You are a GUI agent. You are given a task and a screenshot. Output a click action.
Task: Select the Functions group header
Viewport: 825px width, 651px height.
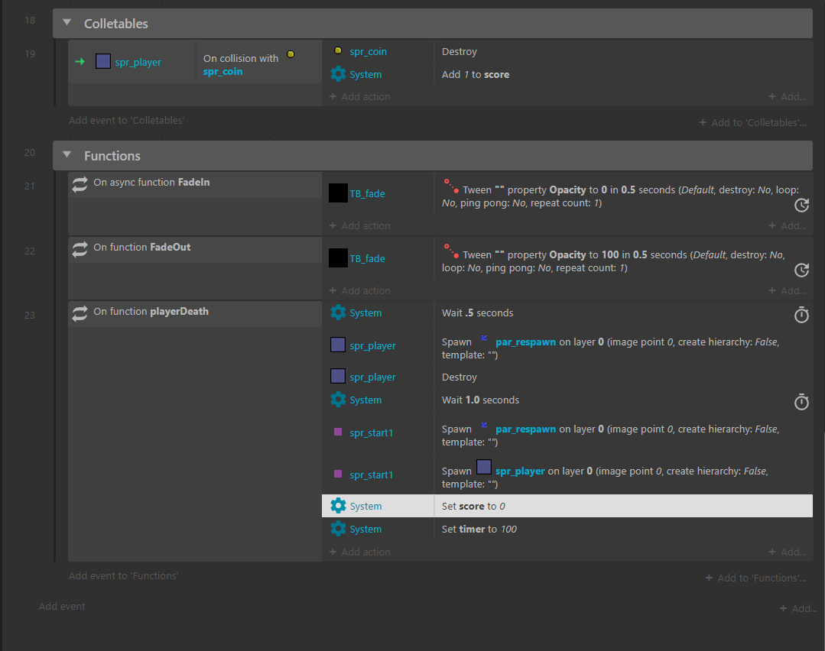click(433, 155)
